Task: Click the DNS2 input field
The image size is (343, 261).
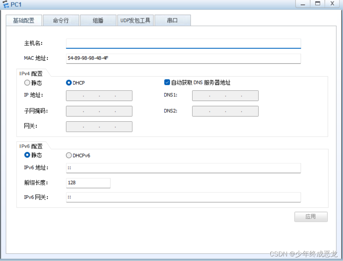Action: 225,111
